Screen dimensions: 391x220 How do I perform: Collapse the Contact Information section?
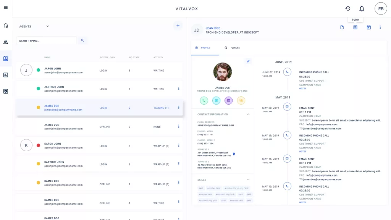tap(248, 114)
